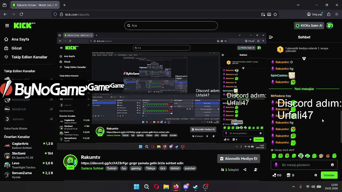Reload the page
This screenshot has height=192, width=342.
coord(21,14)
